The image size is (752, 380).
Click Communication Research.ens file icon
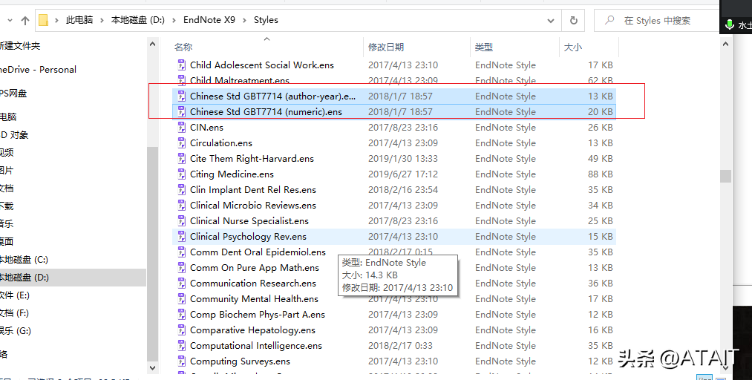(x=181, y=283)
